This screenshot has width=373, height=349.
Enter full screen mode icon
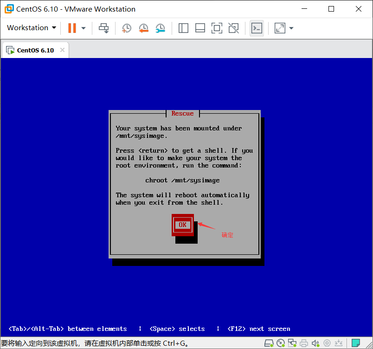[x=217, y=28]
